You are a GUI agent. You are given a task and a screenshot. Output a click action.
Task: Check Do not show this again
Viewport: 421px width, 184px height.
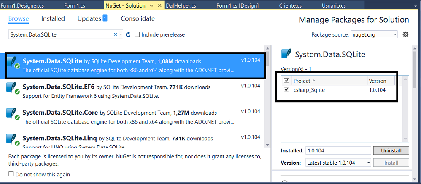click(x=11, y=174)
